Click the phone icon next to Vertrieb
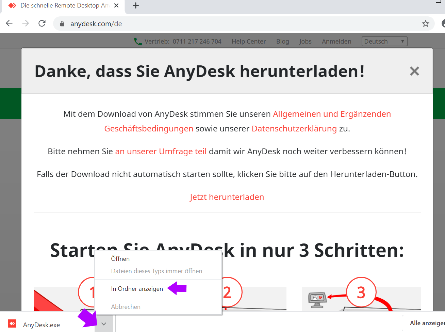Screen dimensions: 445x332 click(x=138, y=42)
